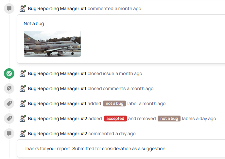Click the closed comments crossed-bubble icon
The width and height of the screenshot is (225, 159).
coord(9,88)
